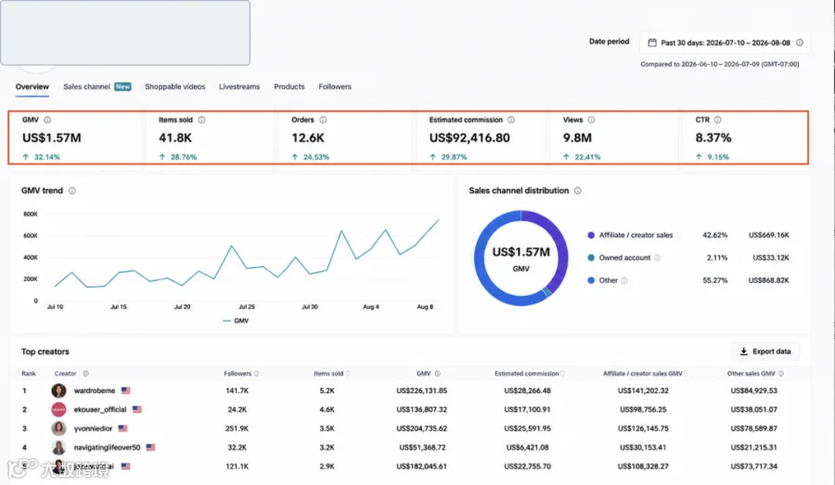Open the Shoppable videos tab
Image resolution: width=835 pixels, height=485 pixels.
click(175, 87)
